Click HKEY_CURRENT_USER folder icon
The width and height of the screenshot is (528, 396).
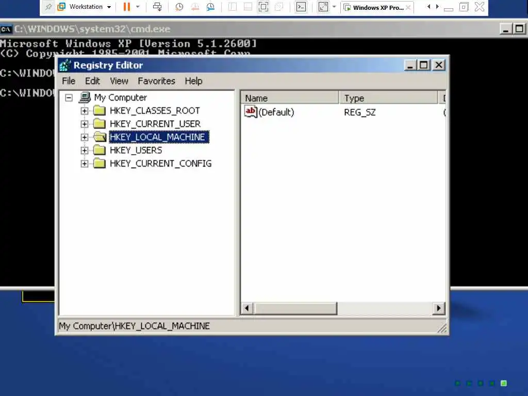point(100,124)
